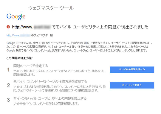Click step title サイトのモバイル ユーザビリティ上の問題を修正する
This screenshot has width=161, height=114.
[x=50, y=98]
